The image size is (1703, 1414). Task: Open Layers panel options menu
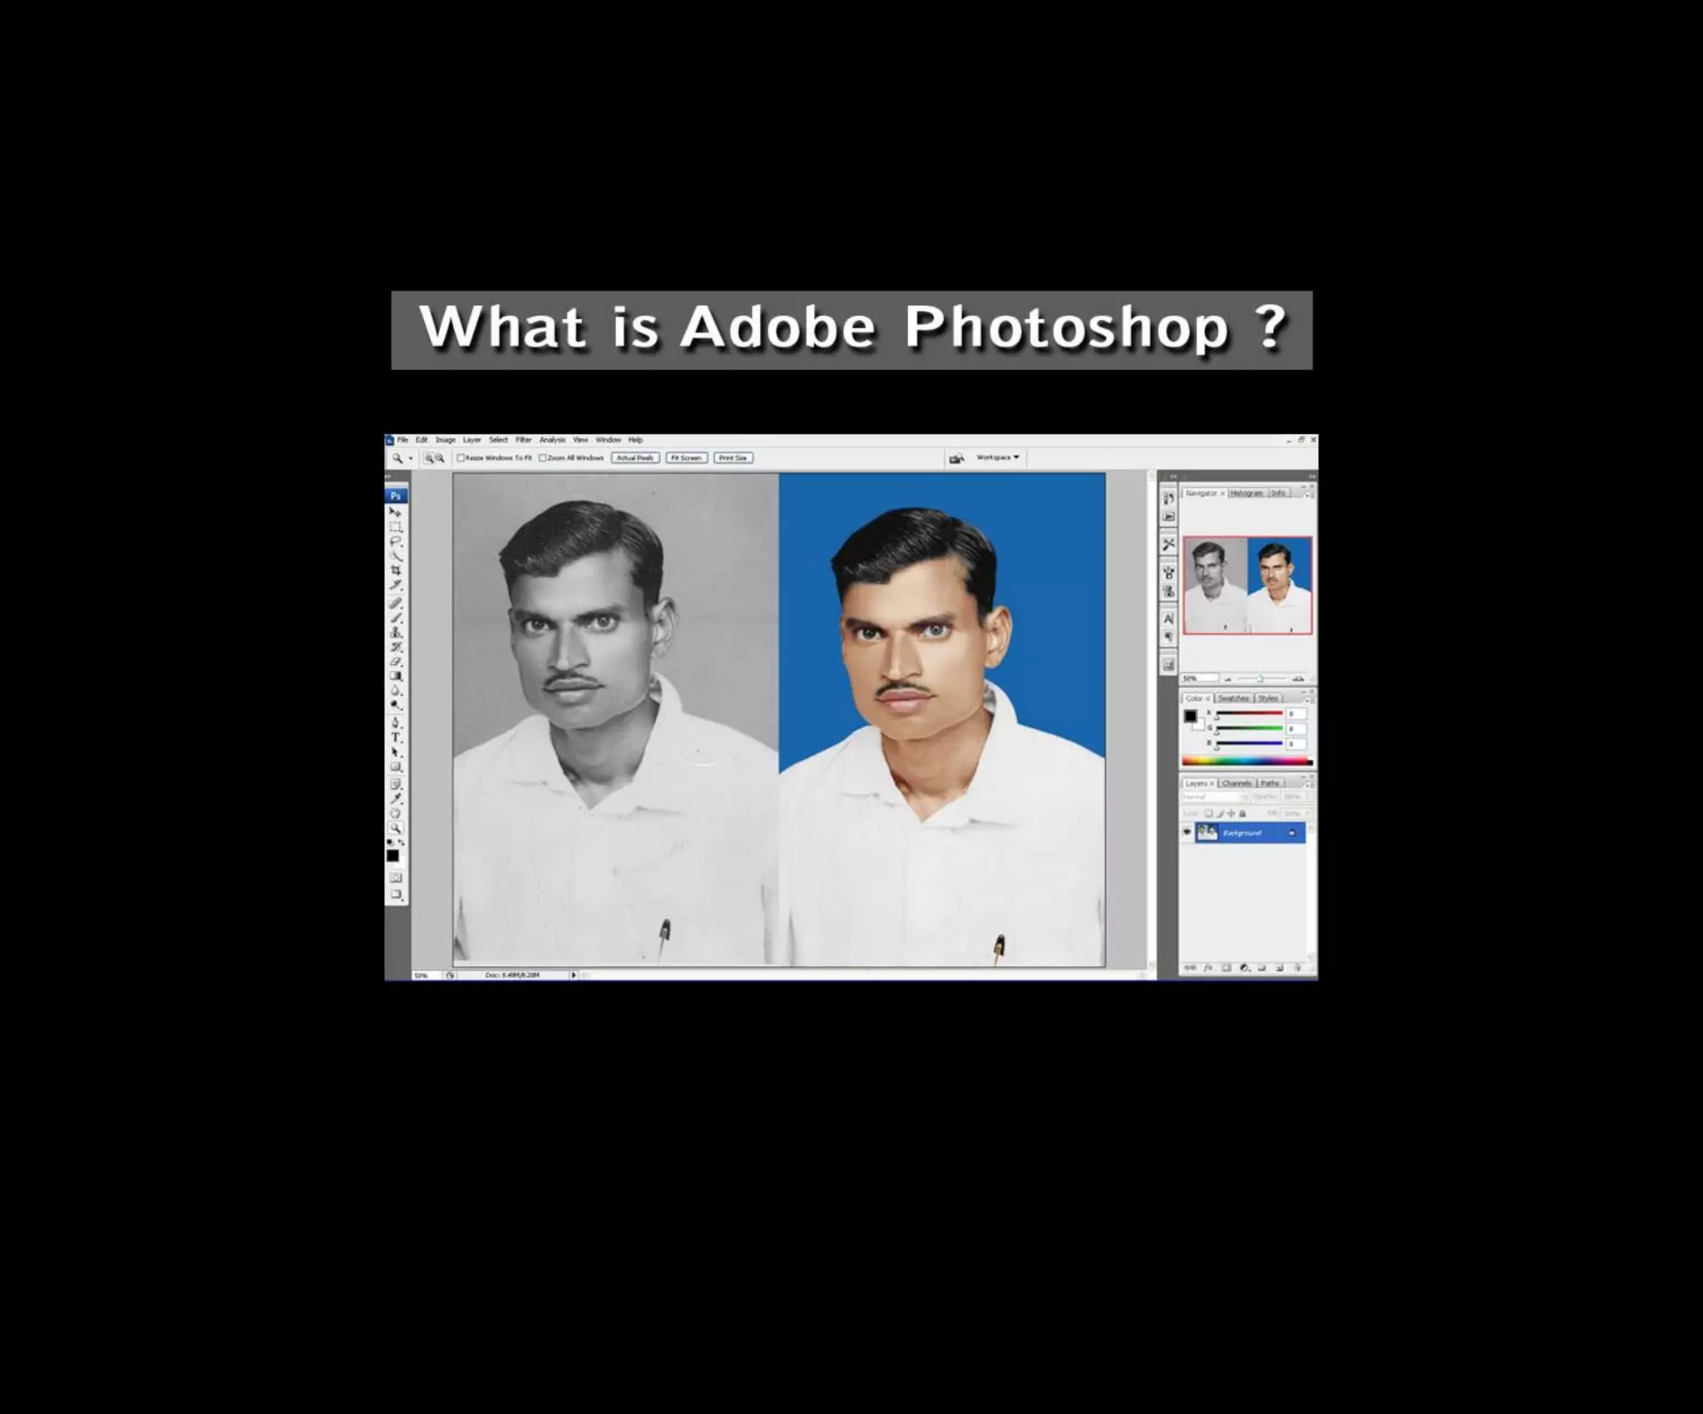(1308, 785)
